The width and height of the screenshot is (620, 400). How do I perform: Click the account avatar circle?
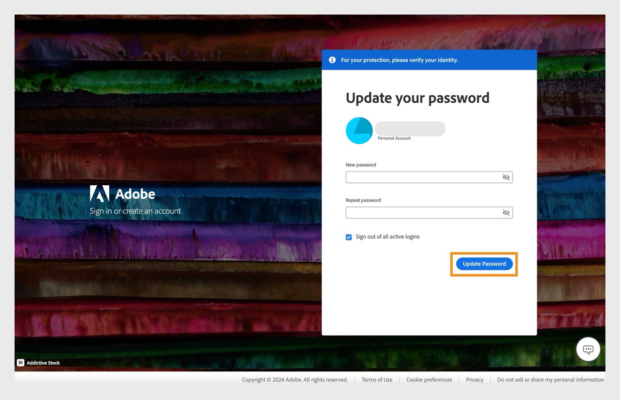coord(359,130)
